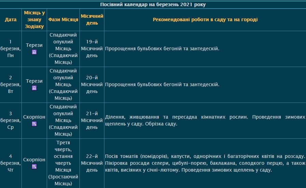Select the '22-й Місячний день' cell
306x188 pixels.
click(x=92, y=163)
